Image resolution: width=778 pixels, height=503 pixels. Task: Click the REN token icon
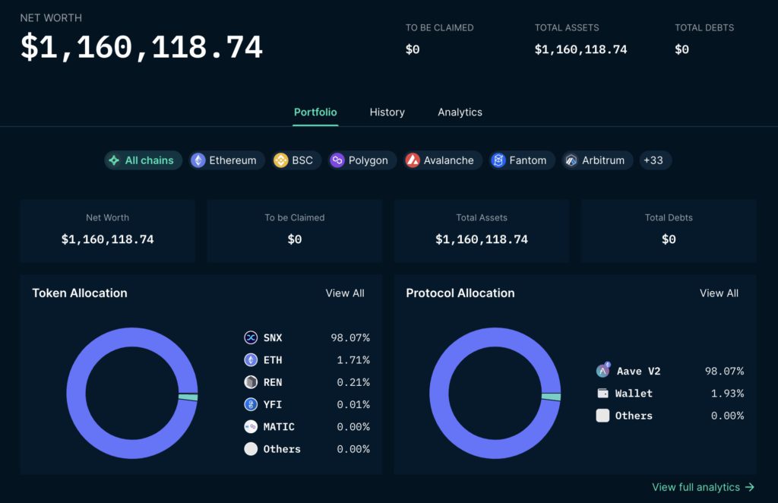coord(251,382)
